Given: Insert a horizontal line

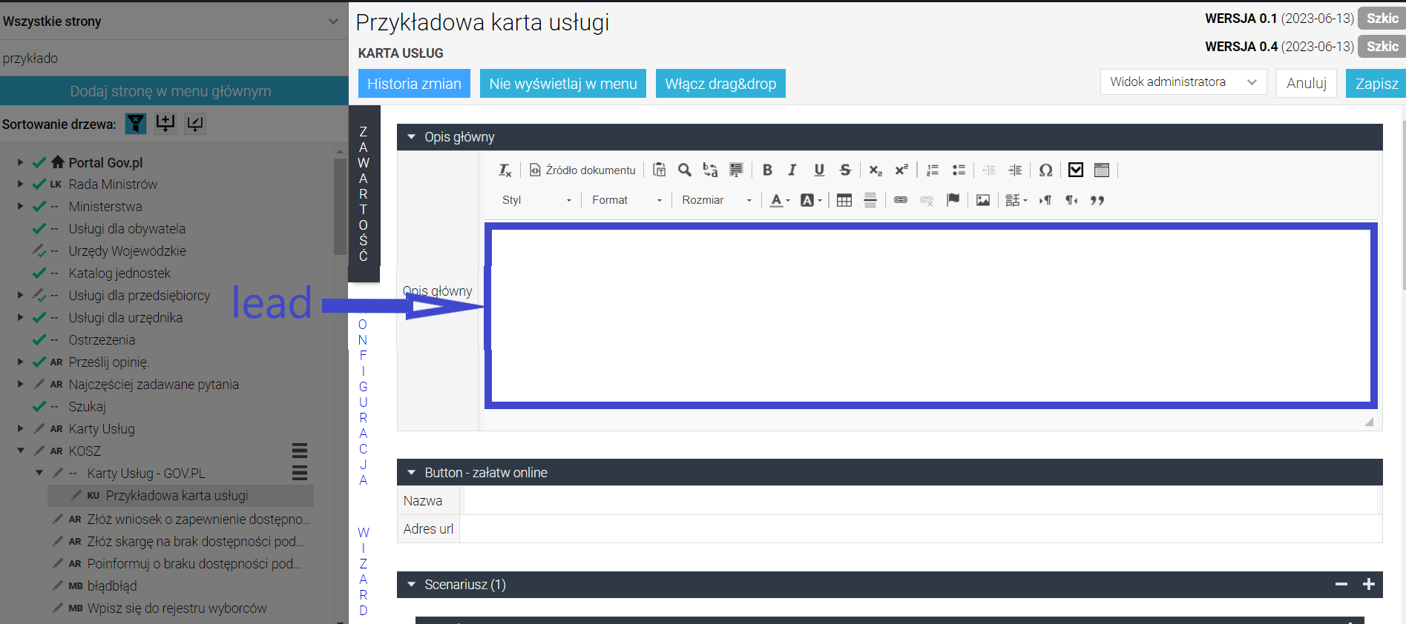Looking at the screenshot, I should click(x=870, y=200).
